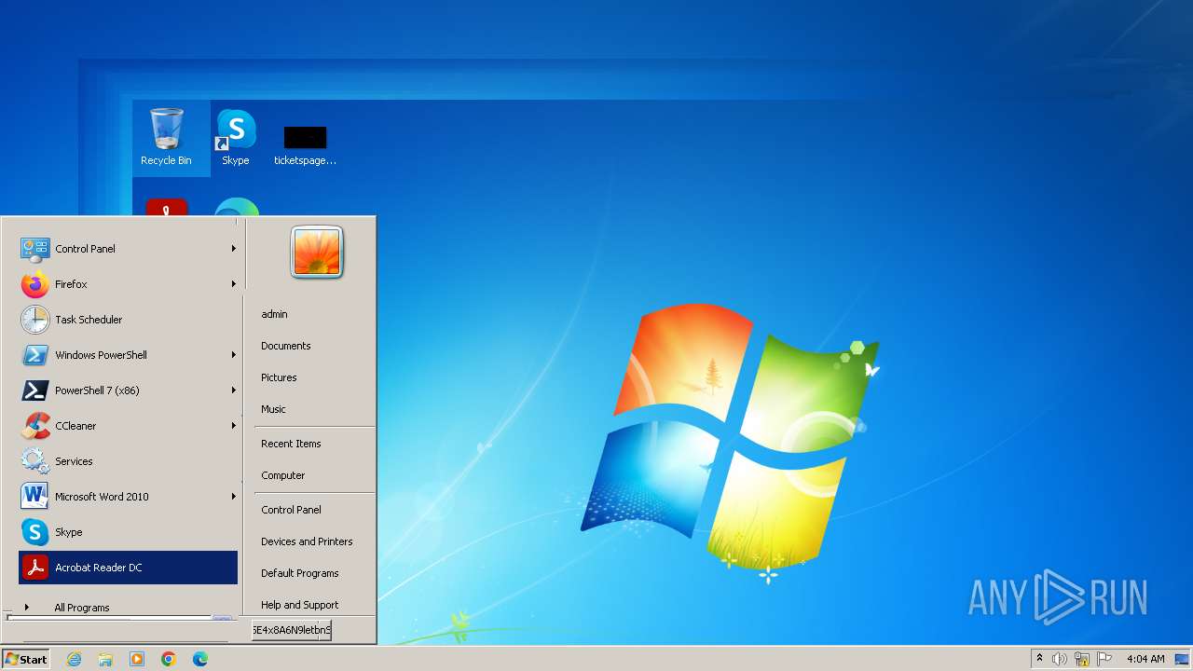Expand Microsoft Word 2010 recent documents arrow
1193x671 pixels.
pyautogui.click(x=233, y=497)
